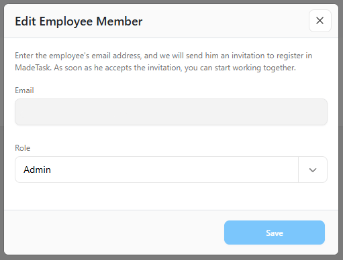Expand the Role chevron arrow

pos(313,170)
